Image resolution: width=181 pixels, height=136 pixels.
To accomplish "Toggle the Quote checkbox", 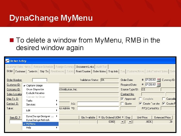I will point(122,104).
